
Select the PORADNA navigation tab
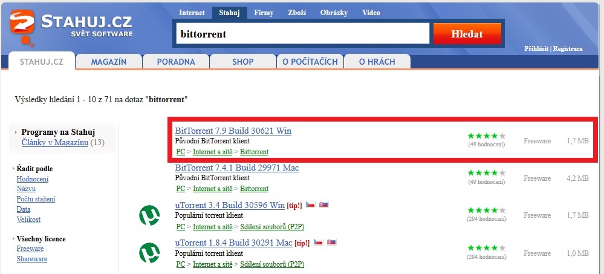(x=176, y=62)
